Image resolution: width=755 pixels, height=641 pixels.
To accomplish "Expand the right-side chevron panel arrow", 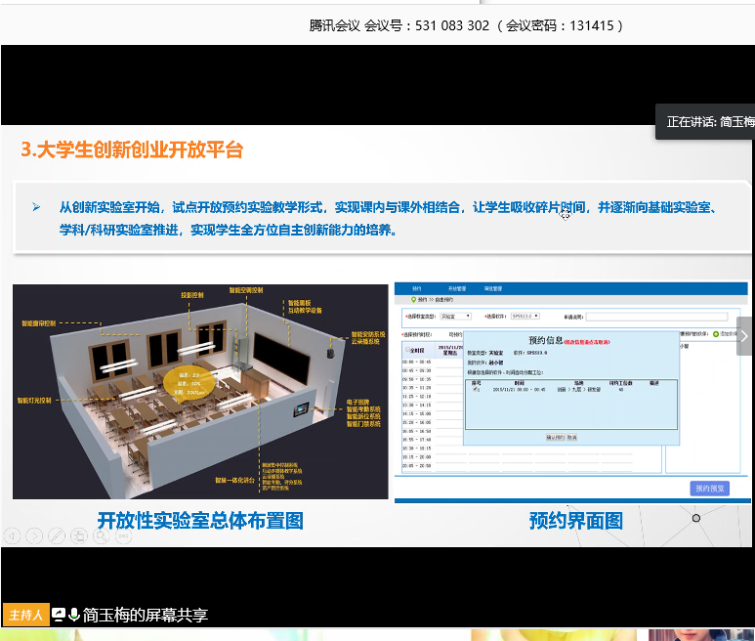I will (x=744, y=336).
